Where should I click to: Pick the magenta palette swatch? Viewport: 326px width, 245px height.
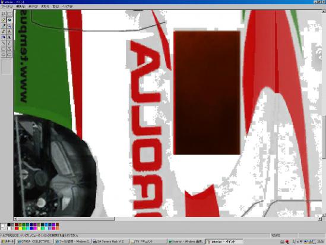[35, 228]
